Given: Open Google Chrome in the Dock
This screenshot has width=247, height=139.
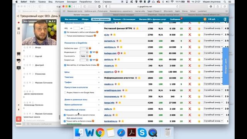Looking at the screenshot, I should pyautogui.click(x=100, y=132).
